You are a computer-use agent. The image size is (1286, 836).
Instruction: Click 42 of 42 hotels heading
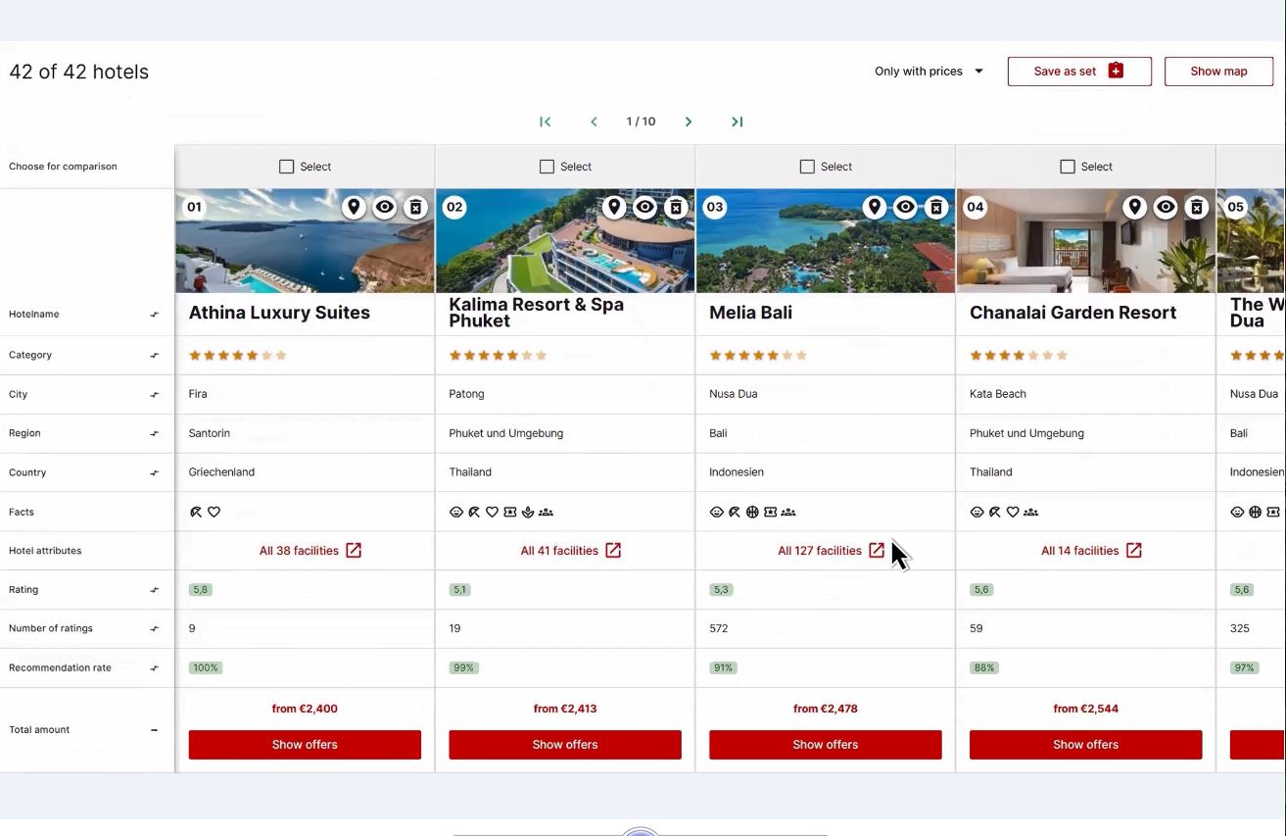[79, 72]
